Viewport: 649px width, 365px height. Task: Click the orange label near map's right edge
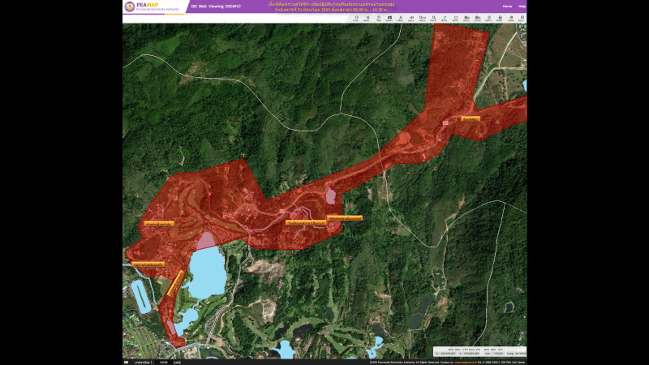tap(471, 119)
